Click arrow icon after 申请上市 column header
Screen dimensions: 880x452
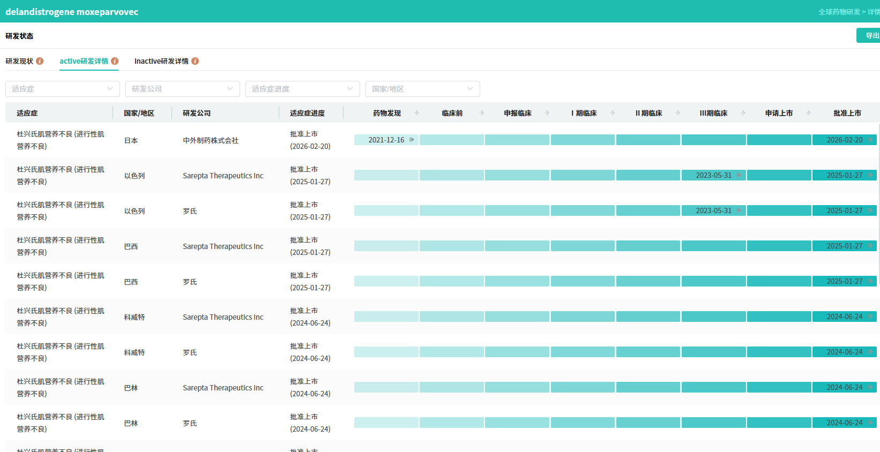[x=808, y=113]
